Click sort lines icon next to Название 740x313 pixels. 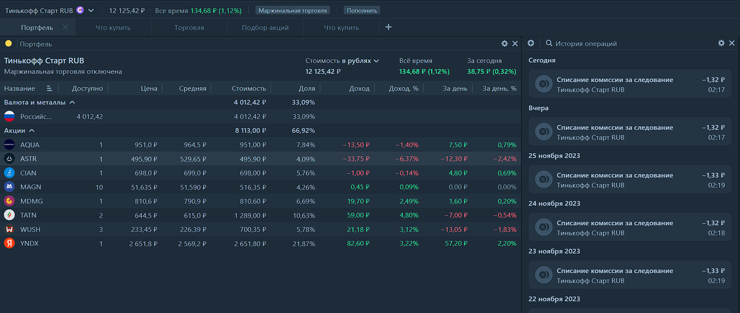coord(49,89)
